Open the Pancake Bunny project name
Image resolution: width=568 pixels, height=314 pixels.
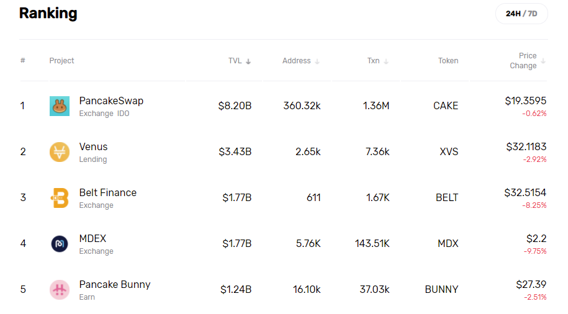115,285
